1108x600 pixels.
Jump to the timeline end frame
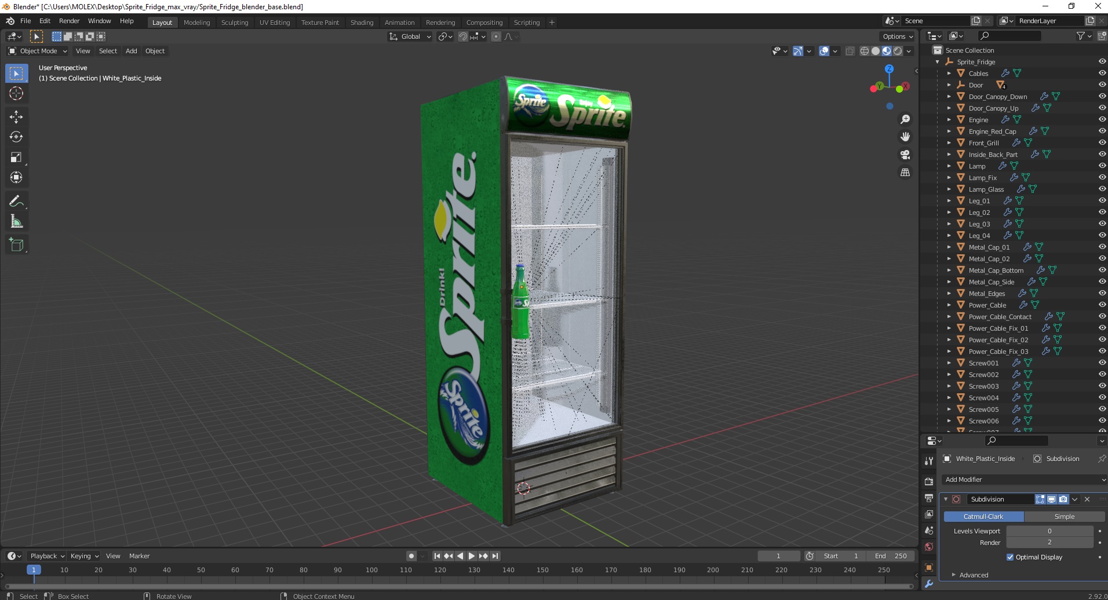click(x=495, y=556)
